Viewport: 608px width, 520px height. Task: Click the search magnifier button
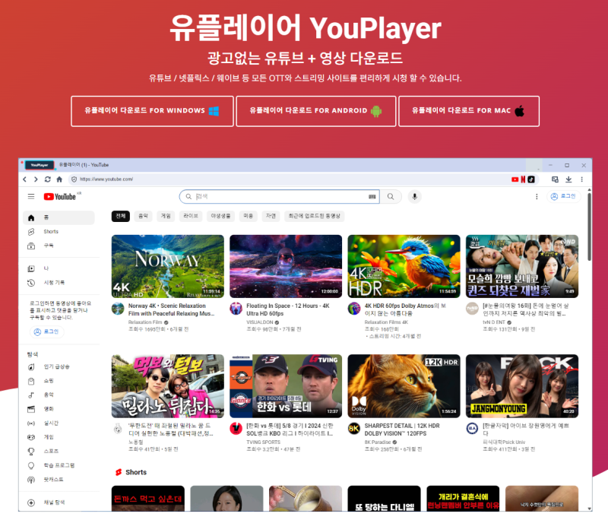click(391, 197)
